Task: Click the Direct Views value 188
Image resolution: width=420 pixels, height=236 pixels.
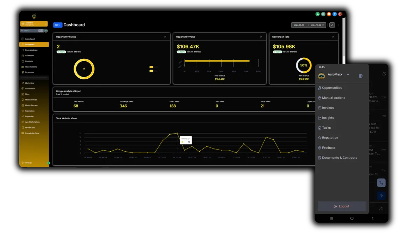Action: pyautogui.click(x=173, y=106)
